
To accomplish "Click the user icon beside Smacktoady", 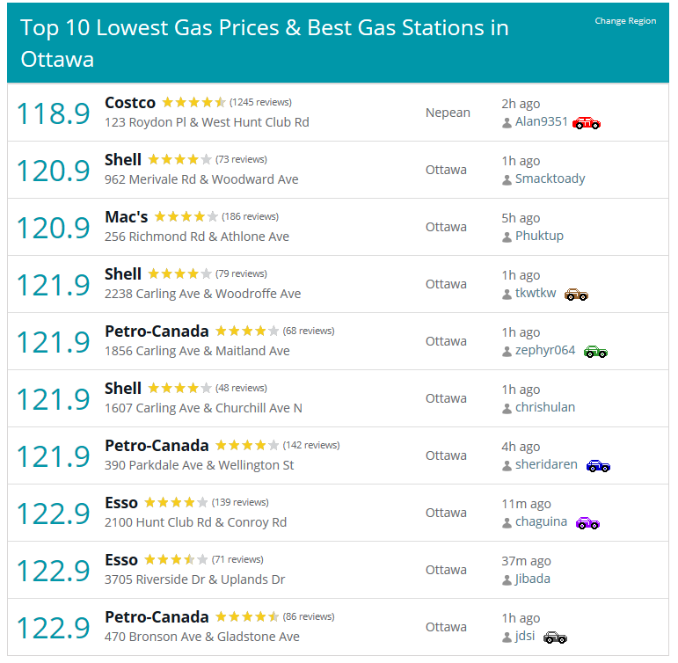I will [x=507, y=180].
